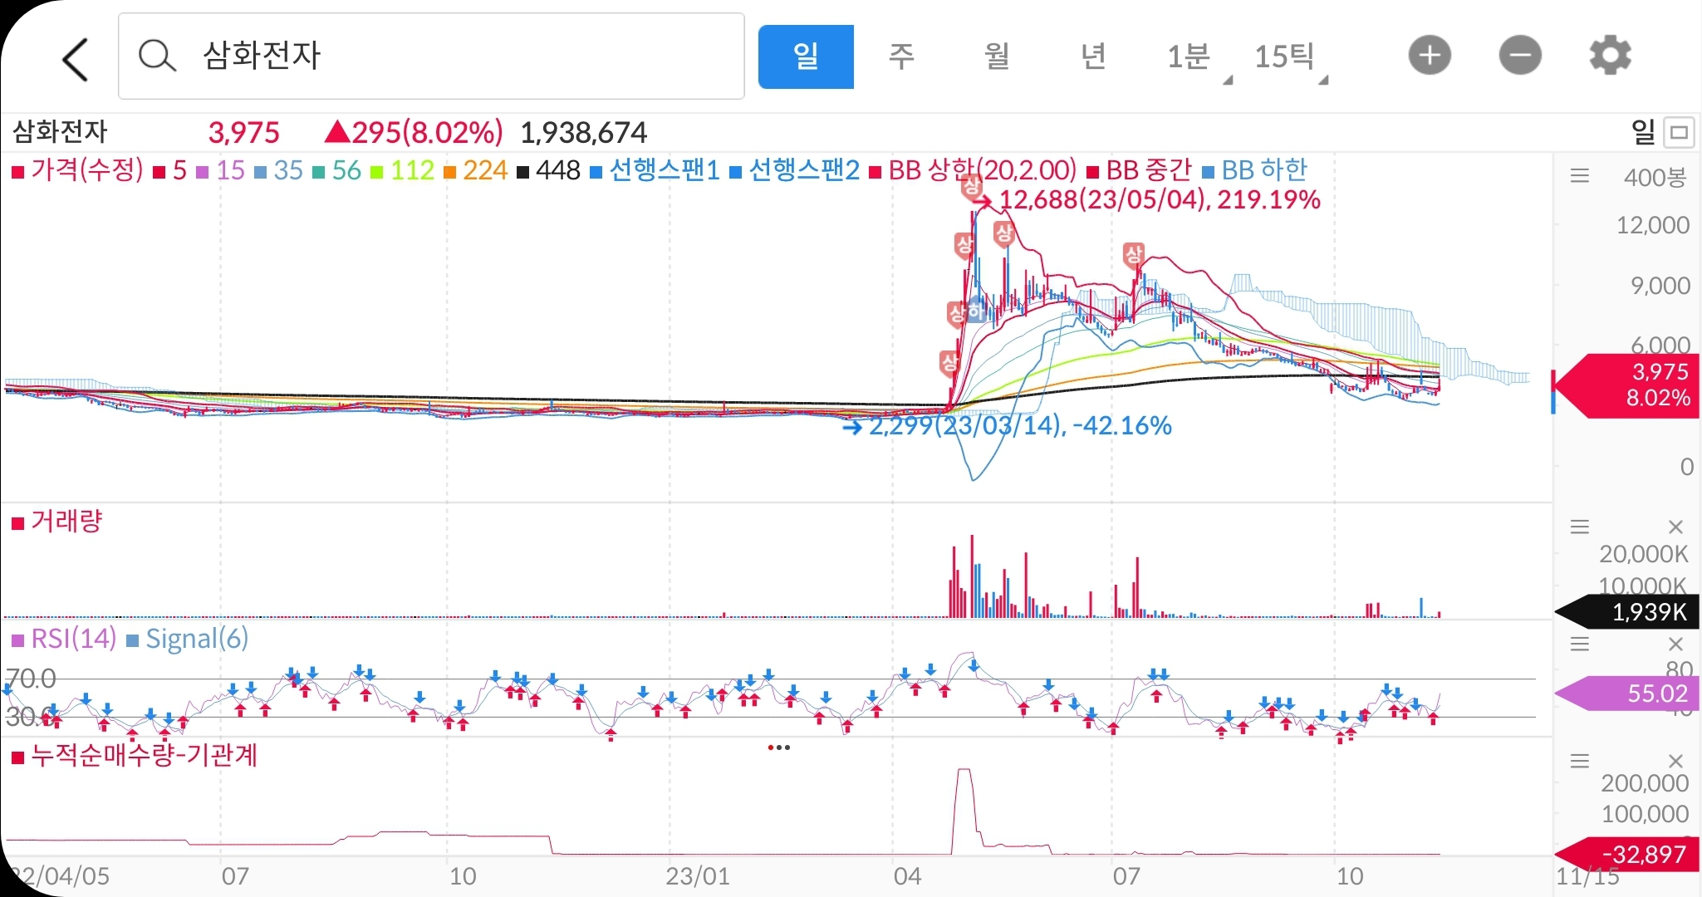Close the RSI(14) indicator panel
The width and height of the screenshot is (1702, 897).
click(1675, 644)
